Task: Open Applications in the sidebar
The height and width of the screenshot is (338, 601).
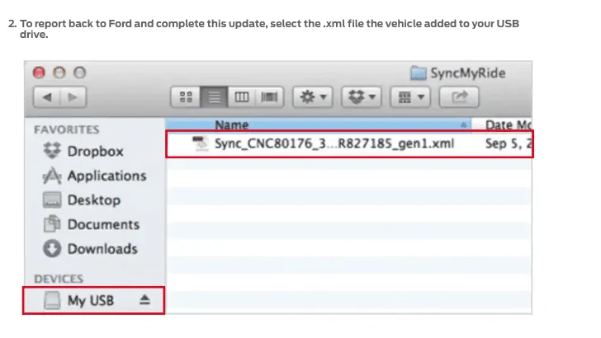Action: click(x=95, y=176)
